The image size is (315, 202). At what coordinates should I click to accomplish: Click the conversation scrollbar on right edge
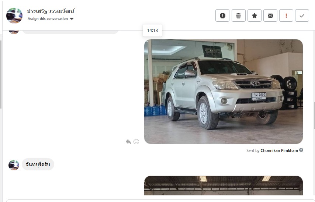pos(314,115)
